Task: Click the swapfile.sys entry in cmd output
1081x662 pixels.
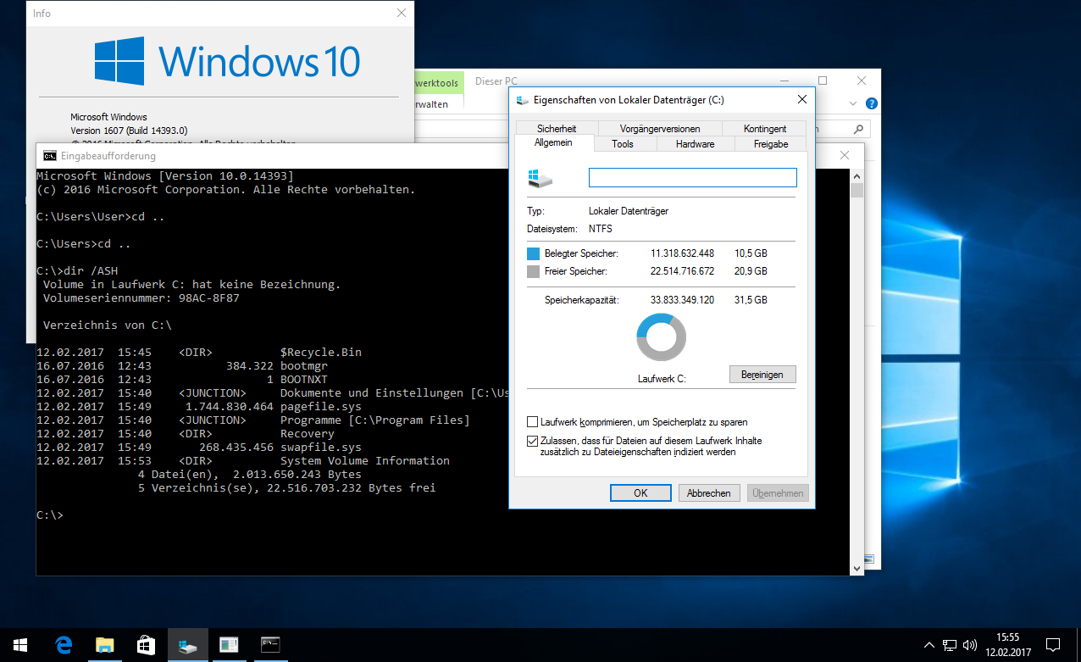Action: click(320, 448)
